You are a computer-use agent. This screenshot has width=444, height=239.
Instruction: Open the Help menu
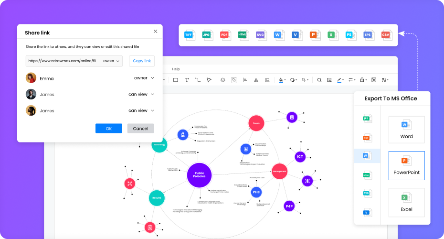[x=176, y=69]
